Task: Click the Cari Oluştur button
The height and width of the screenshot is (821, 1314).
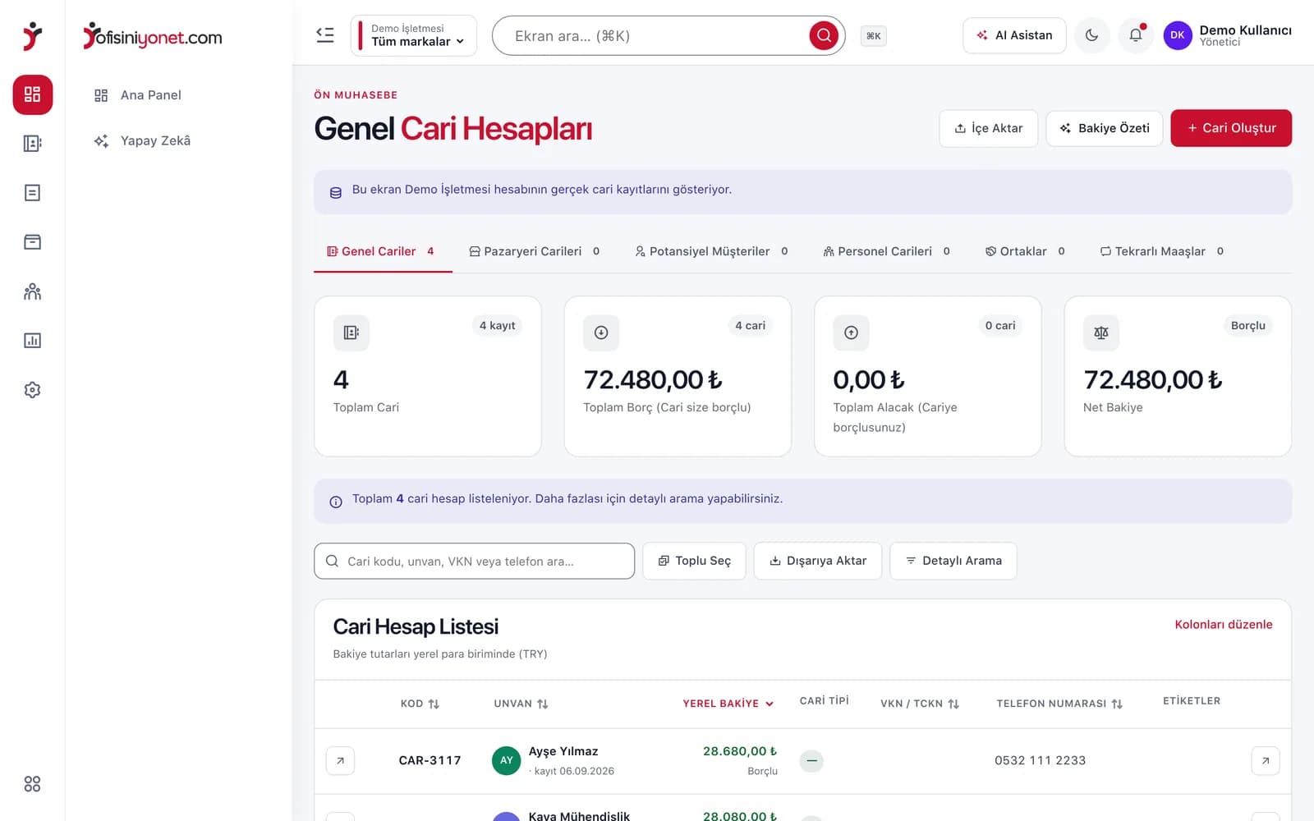Action: tap(1231, 128)
